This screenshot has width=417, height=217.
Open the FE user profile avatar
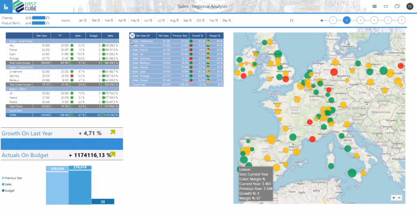[x=409, y=6]
